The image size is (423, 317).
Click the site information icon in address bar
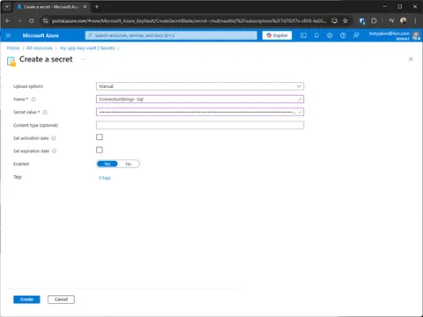click(x=45, y=21)
